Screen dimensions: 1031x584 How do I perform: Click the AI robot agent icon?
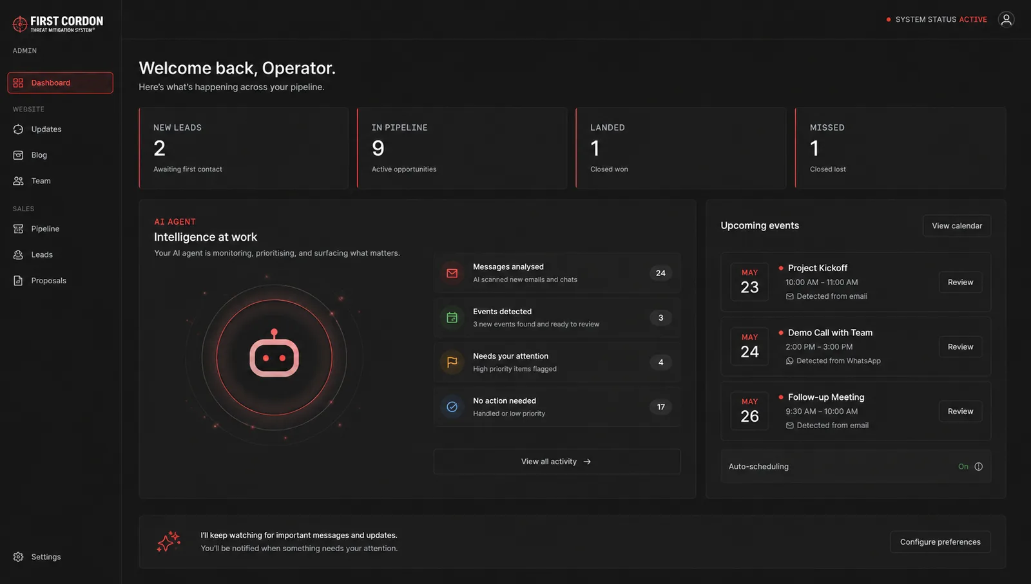pos(275,353)
